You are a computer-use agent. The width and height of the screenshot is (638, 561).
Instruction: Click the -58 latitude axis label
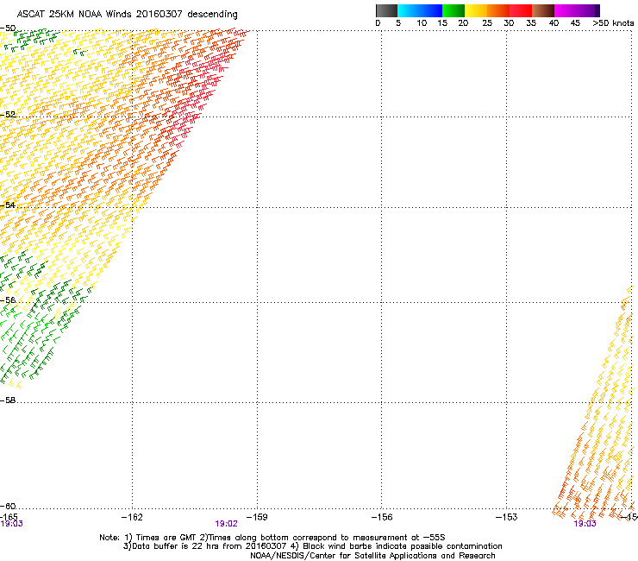coord(8,400)
